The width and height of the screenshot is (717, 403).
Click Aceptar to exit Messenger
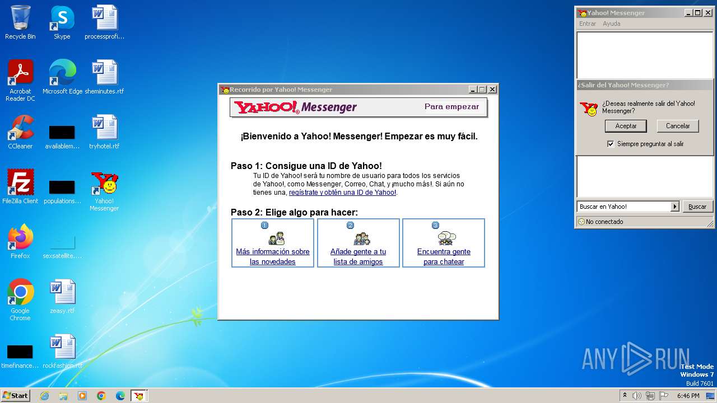(626, 126)
